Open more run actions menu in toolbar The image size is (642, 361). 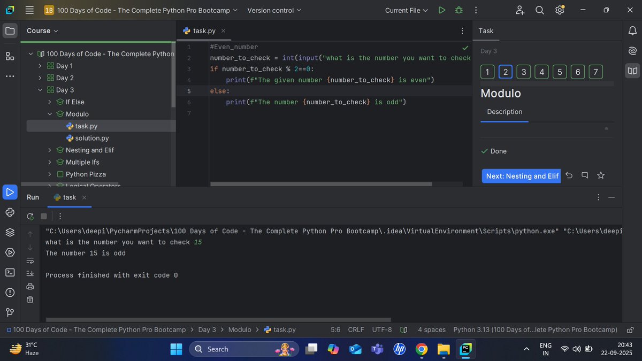pyautogui.click(x=476, y=10)
